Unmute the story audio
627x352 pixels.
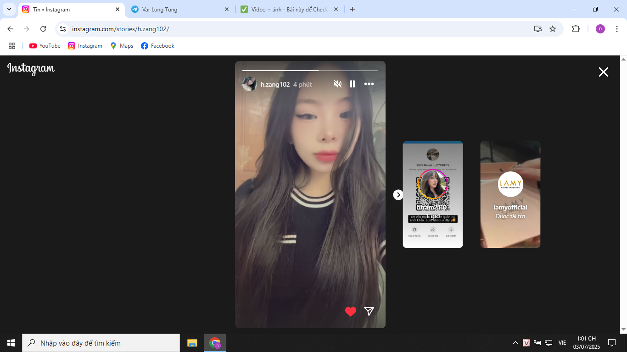pos(338,84)
